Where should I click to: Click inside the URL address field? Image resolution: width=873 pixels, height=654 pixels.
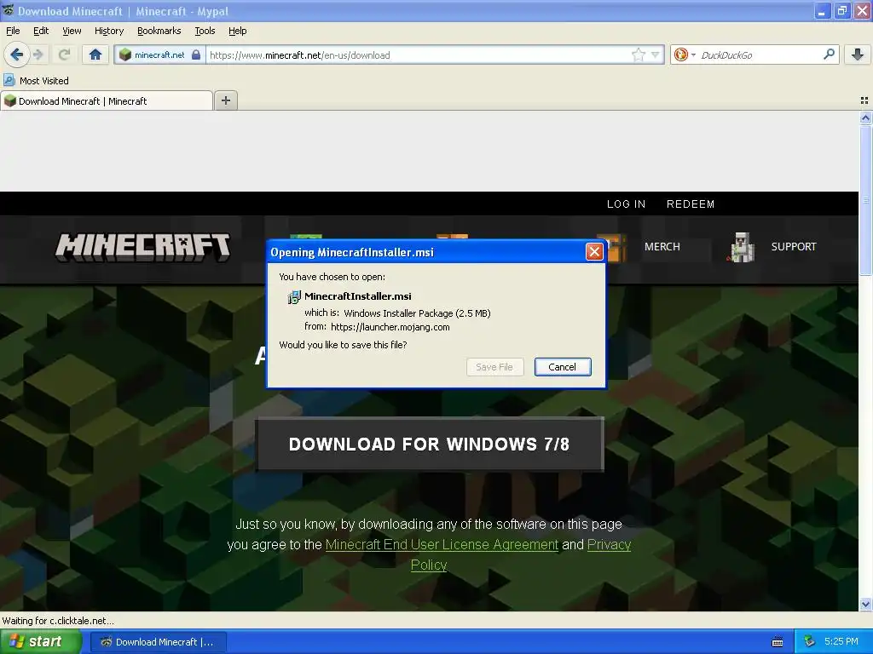click(x=418, y=54)
